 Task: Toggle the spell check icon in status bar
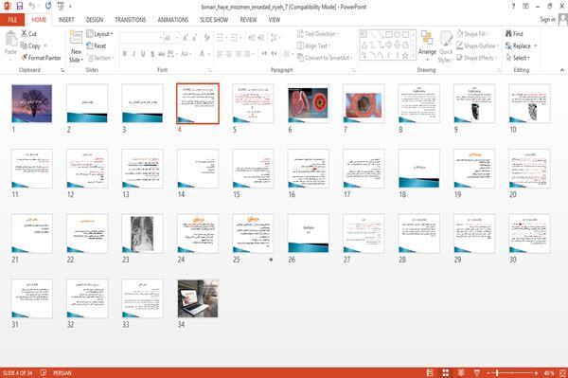(44, 372)
